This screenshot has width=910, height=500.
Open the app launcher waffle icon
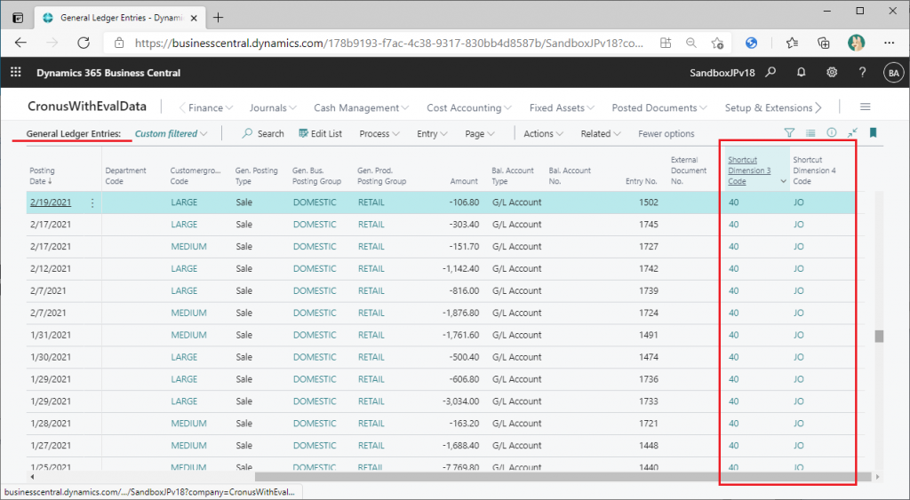pyautogui.click(x=16, y=72)
